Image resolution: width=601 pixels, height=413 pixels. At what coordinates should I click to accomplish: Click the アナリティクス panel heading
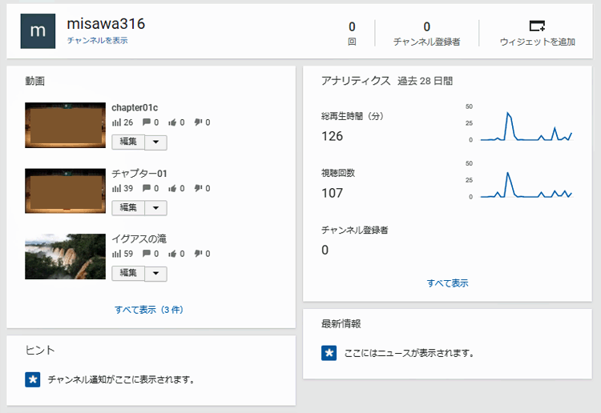pyautogui.click(x=356, y=81)
